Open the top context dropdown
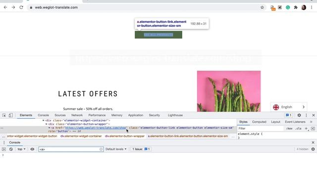317x178 pixels. click(21, 149)
